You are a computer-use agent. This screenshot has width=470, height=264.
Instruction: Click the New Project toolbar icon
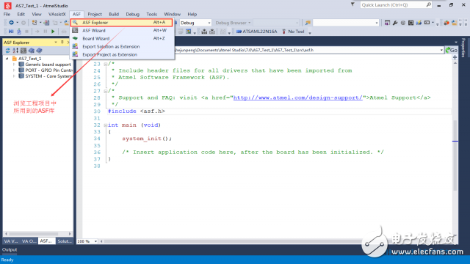(x=35, y=23)
